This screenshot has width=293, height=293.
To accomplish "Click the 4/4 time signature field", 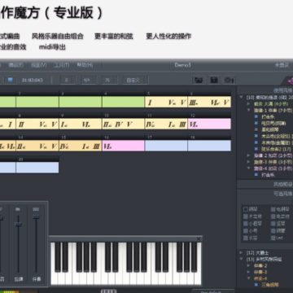I will click(x=89, y=81).
